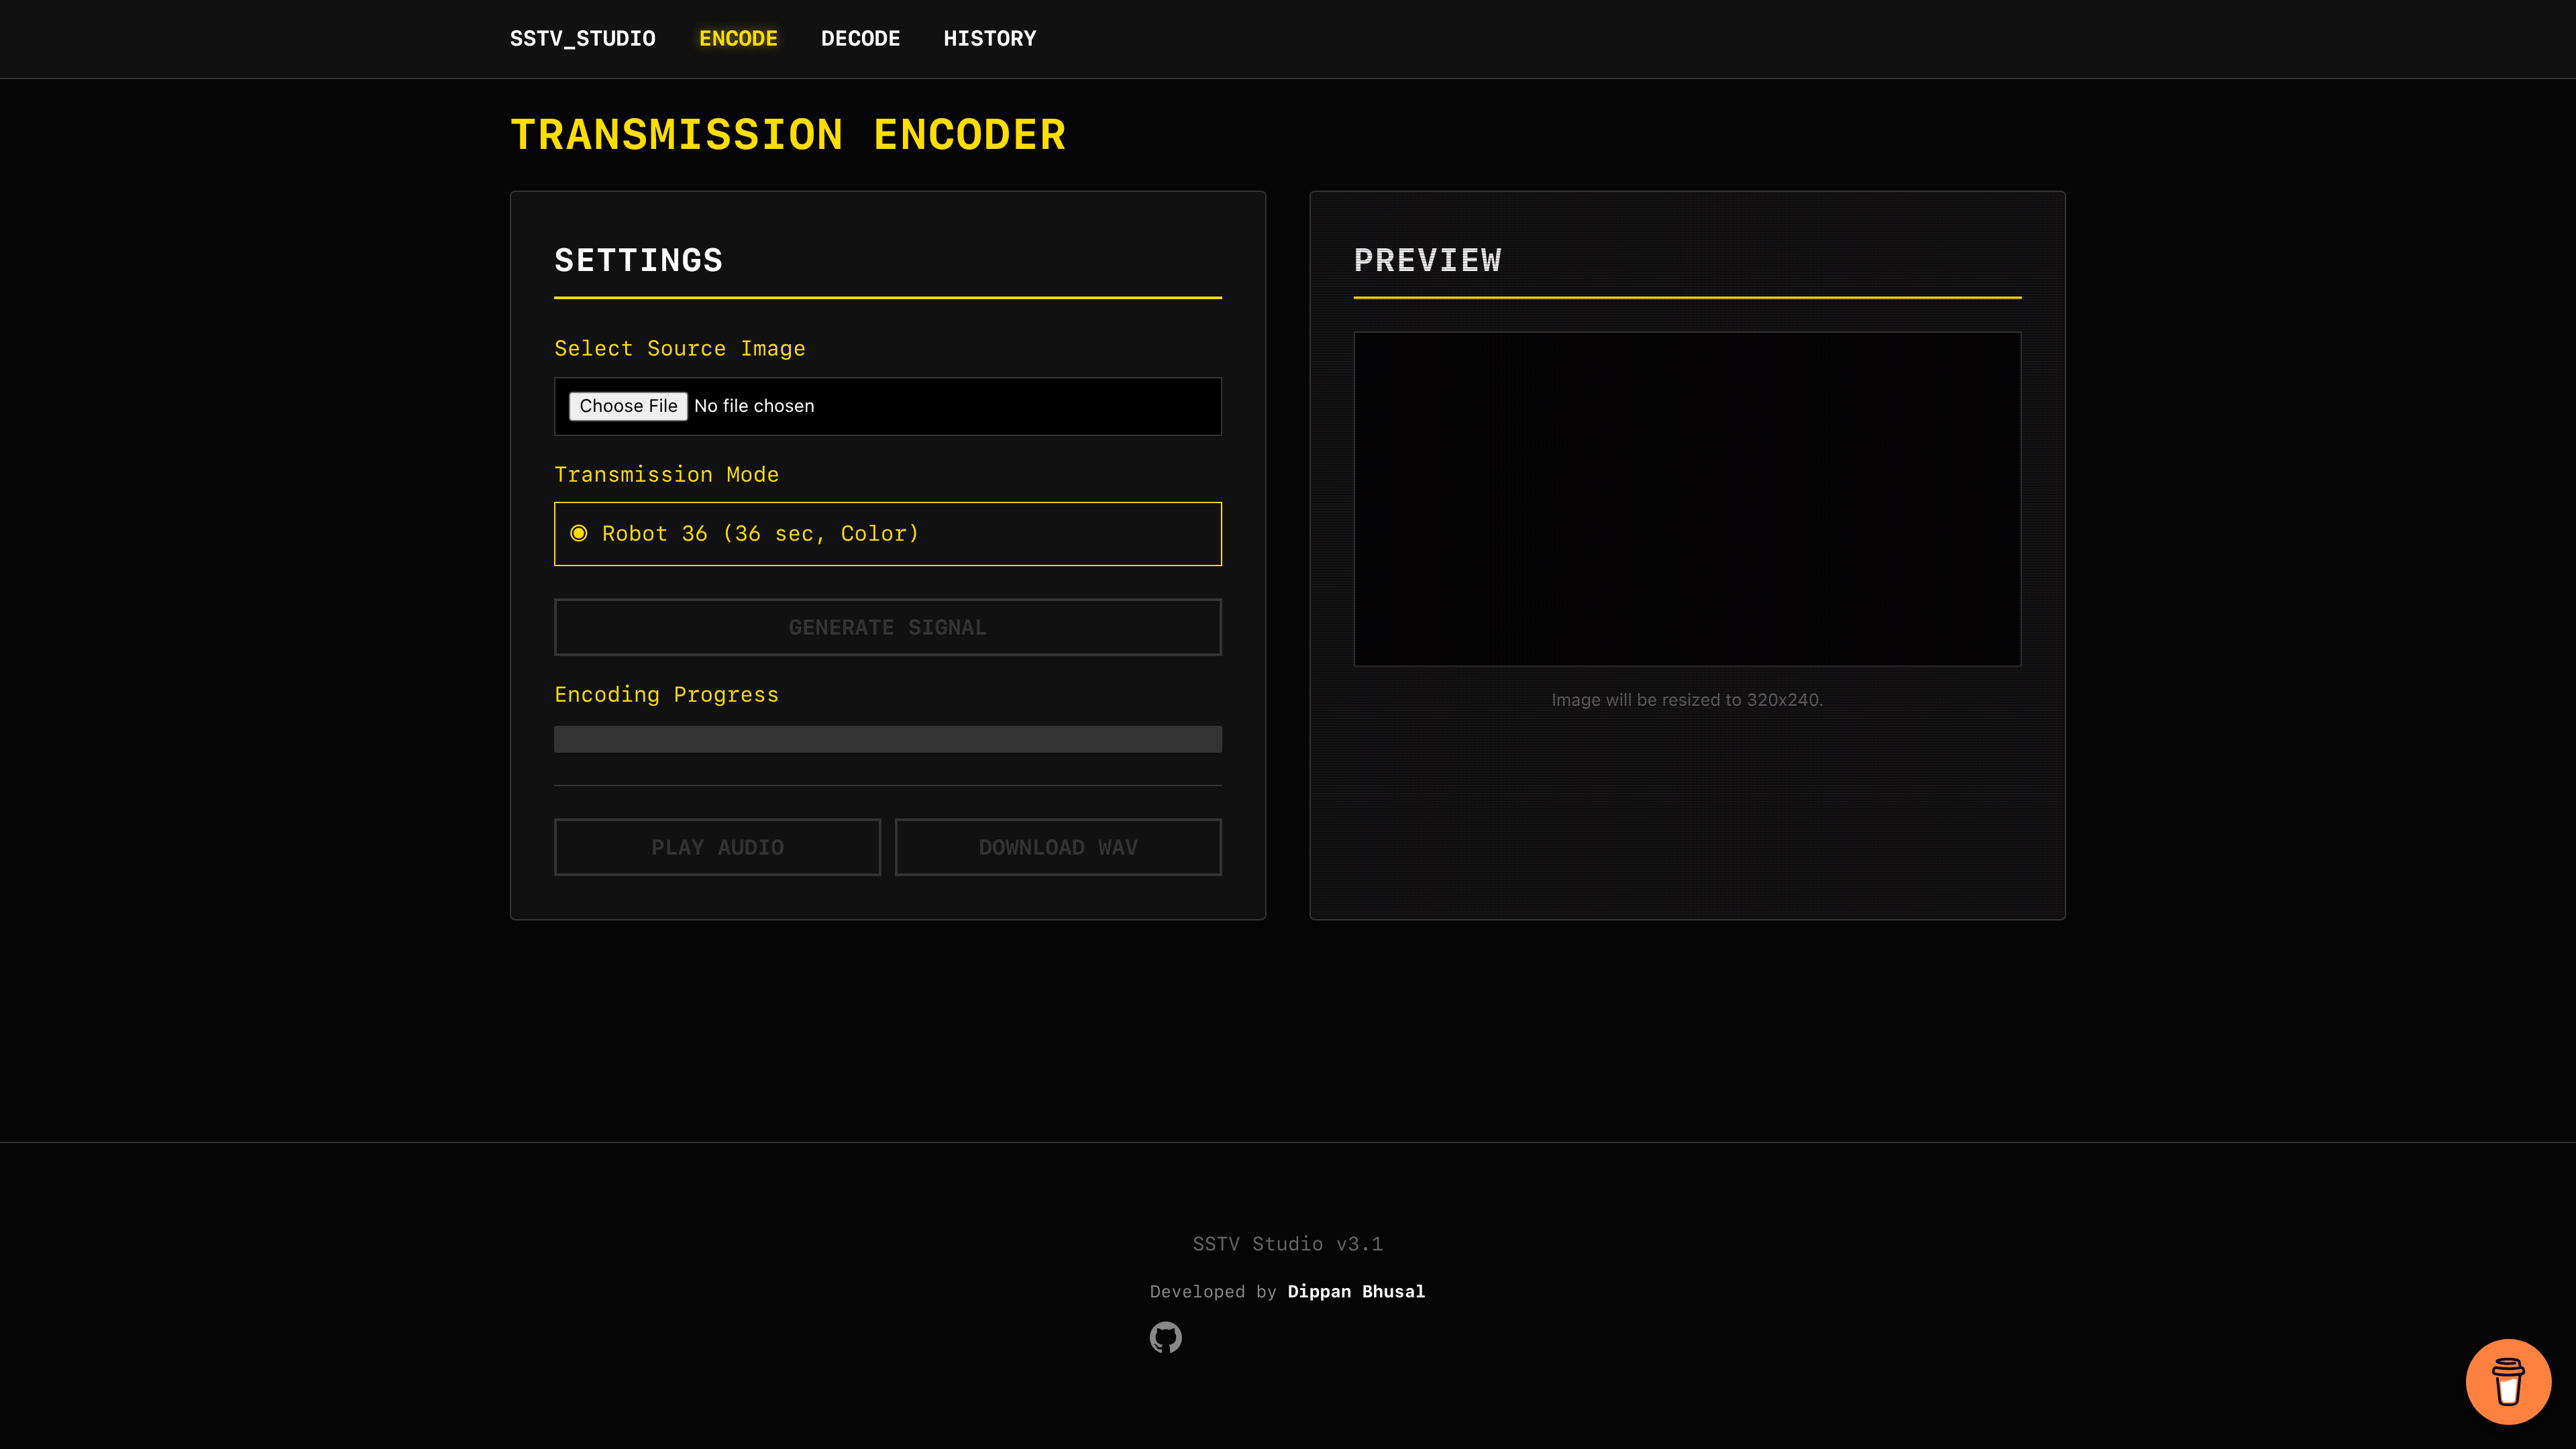Click the SSTV_STUDIO logo link
This screenshot has height=1449, width=2576.
[582, 39]
